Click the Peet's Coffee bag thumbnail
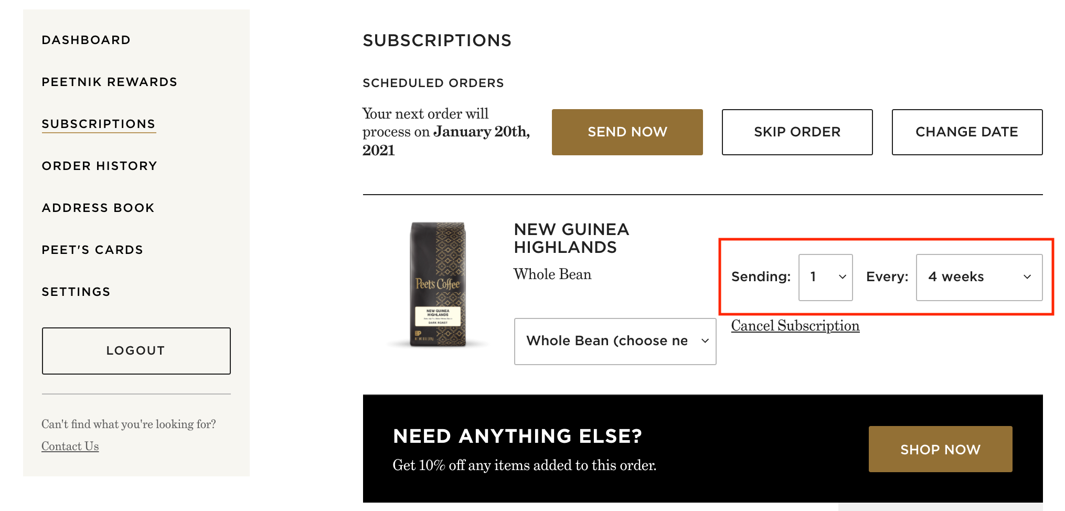The image size is (1065, 511). (438, 284)
